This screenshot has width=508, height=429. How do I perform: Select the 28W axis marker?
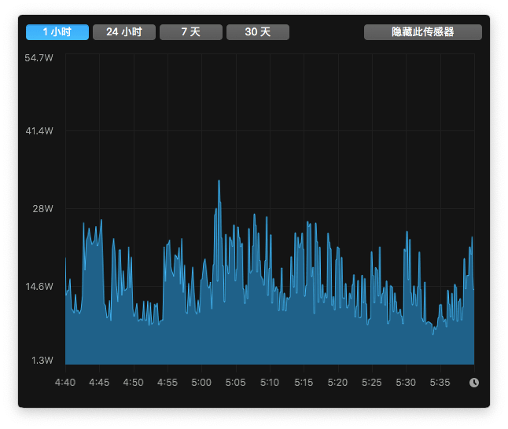(x=42, y=209)
